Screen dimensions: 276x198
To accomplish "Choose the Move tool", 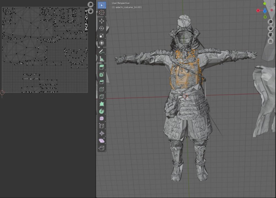I will click(102, 21).
